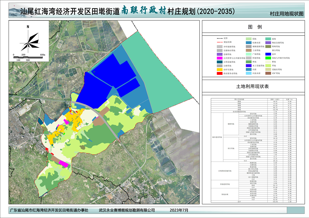This screenshot has height=218, width=309.
Task: Select the red 商业服务业用地 legend swatch
Action: point(219,73)
